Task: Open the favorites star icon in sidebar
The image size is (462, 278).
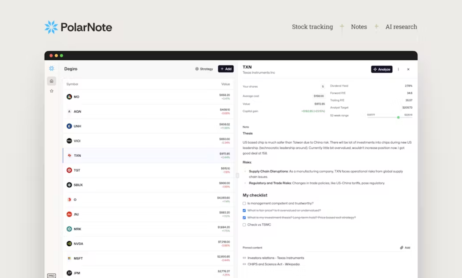Action: point(52,91)
